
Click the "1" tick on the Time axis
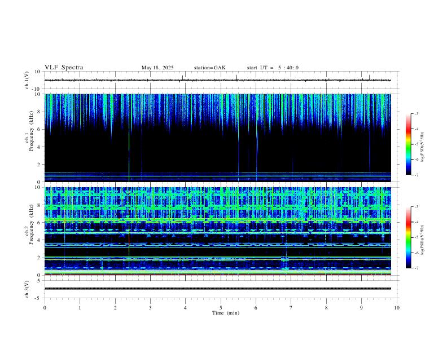80,308
